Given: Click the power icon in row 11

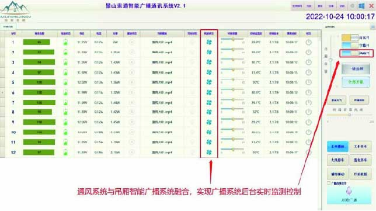Looking at the screenshot, I should (308, 142).
